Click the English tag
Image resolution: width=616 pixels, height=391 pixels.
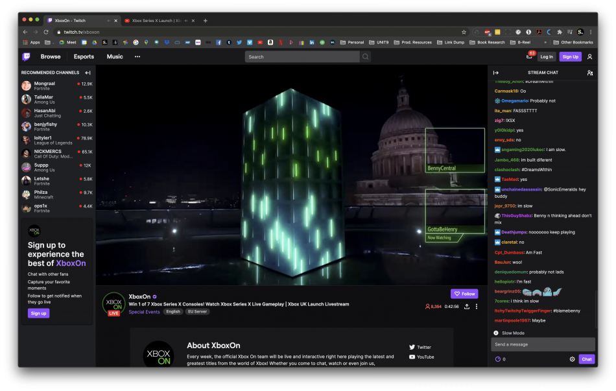tap(173, 312)
